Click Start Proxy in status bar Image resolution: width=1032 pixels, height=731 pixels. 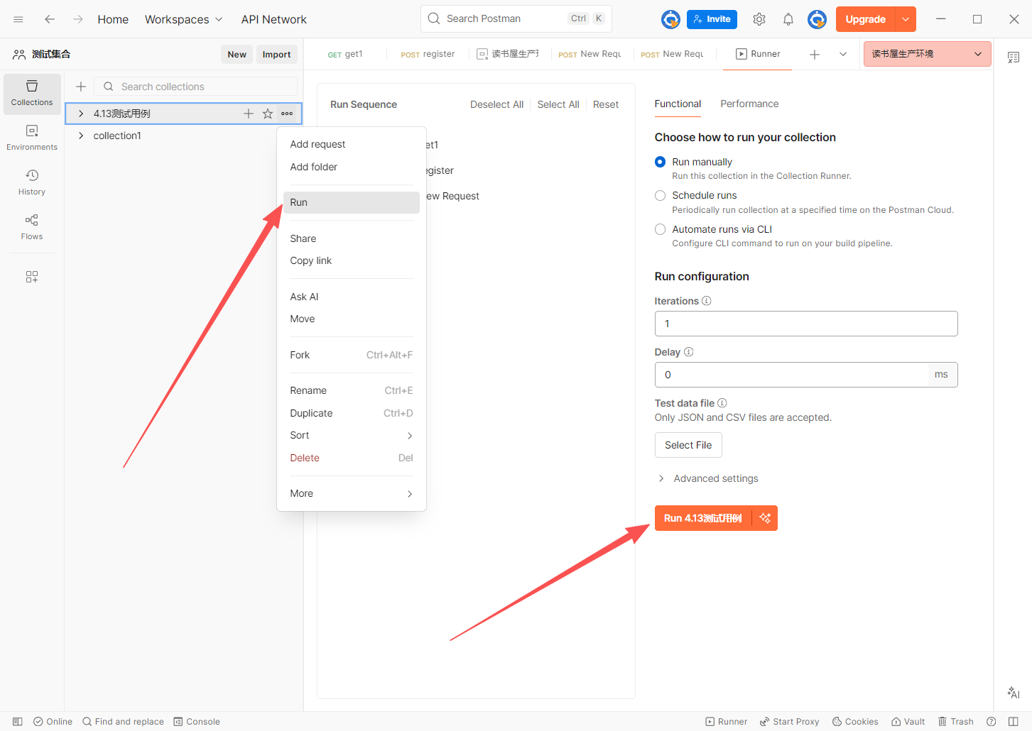tap(789, 722)
